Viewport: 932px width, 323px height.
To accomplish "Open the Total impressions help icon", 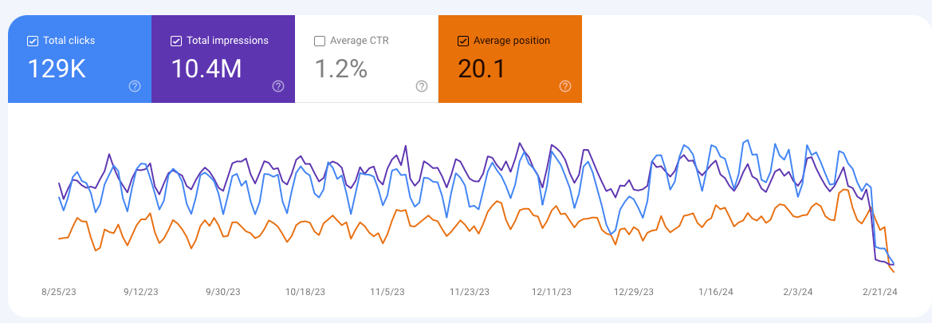I will 278,86.
